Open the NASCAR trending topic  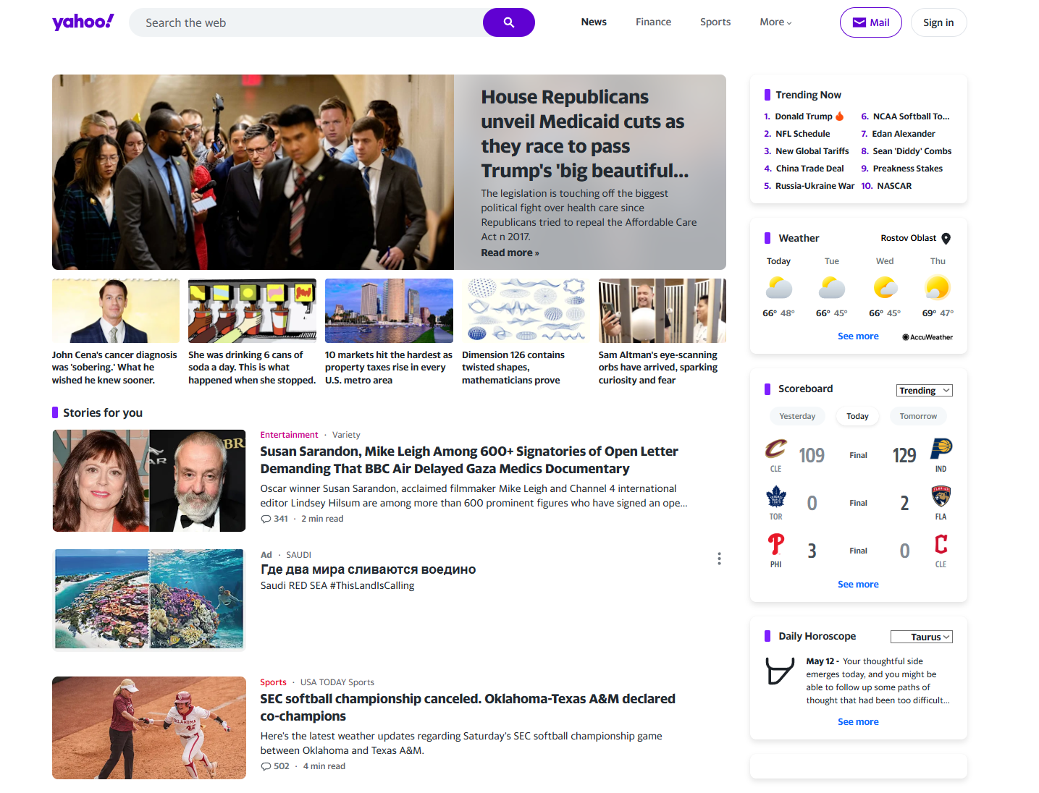pos(894,186)
